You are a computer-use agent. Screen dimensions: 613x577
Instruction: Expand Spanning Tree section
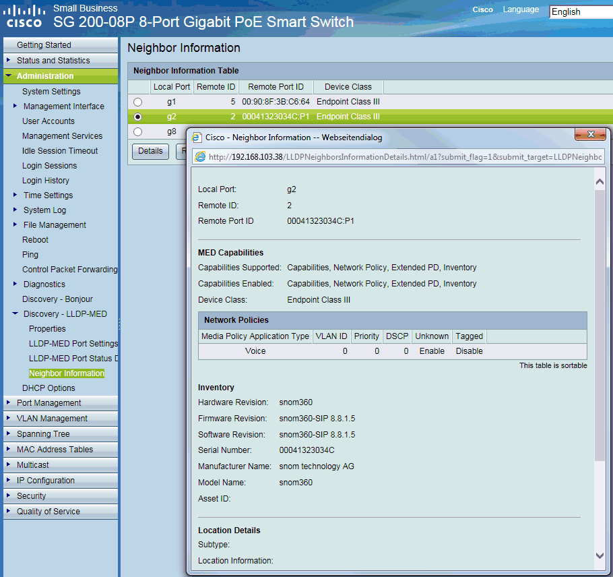click(8, 433)
